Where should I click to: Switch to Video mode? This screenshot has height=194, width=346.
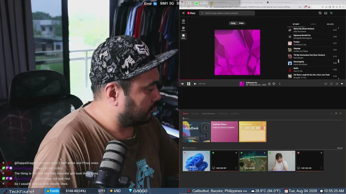[x=241, y=23]
